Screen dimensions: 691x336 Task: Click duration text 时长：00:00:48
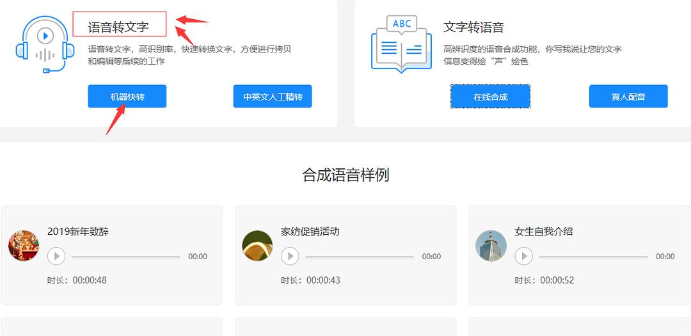point(77,280)
